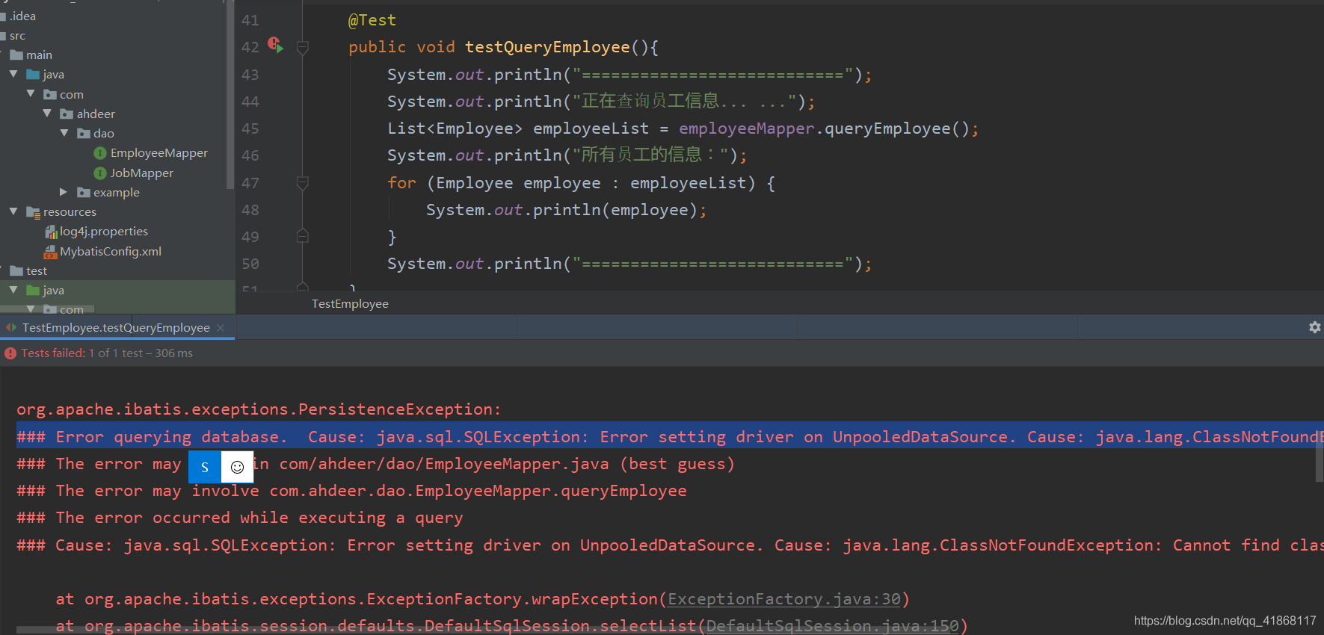Fold the testQueryEmployee method at line 42

tap(303, 48)
